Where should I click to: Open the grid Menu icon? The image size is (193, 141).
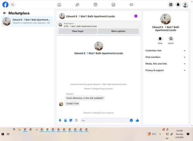[171, 5]
